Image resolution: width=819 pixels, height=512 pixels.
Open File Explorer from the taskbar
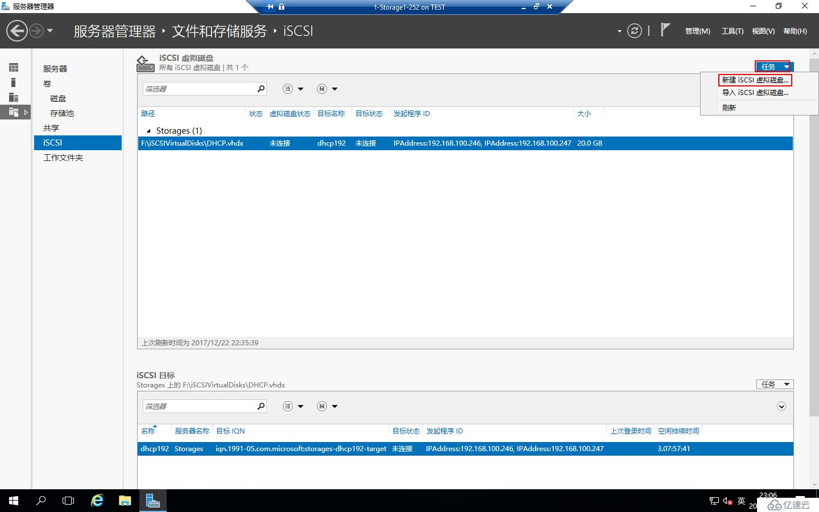click(125, 501)
